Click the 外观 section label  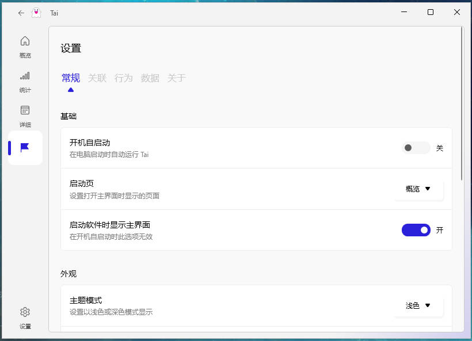tap(68, 274)
